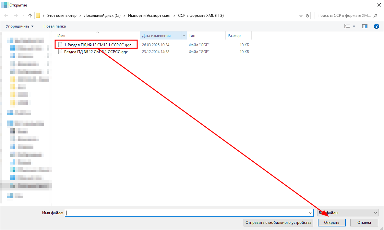Open the Упорядочить menu
This screenshot has height=230, width=384.
19,26
